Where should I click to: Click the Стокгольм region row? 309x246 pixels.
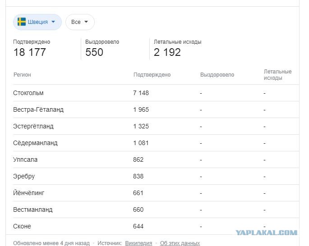[x=156, y=93]
